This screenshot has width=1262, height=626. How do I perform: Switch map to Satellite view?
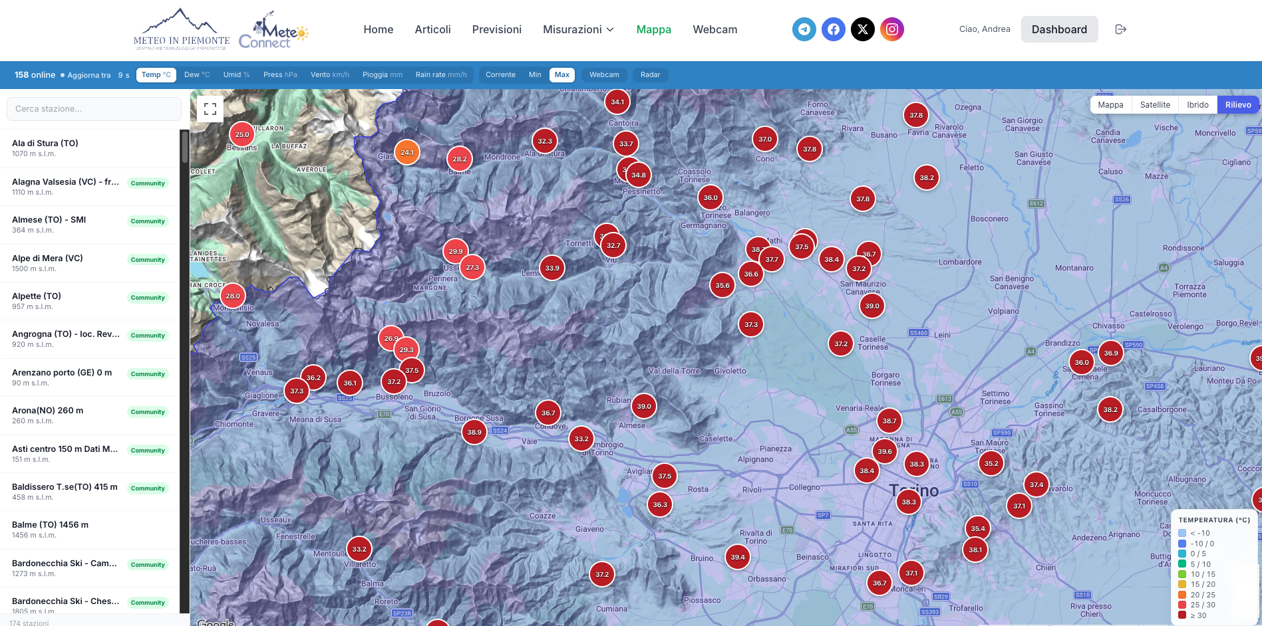(1155, 104)
